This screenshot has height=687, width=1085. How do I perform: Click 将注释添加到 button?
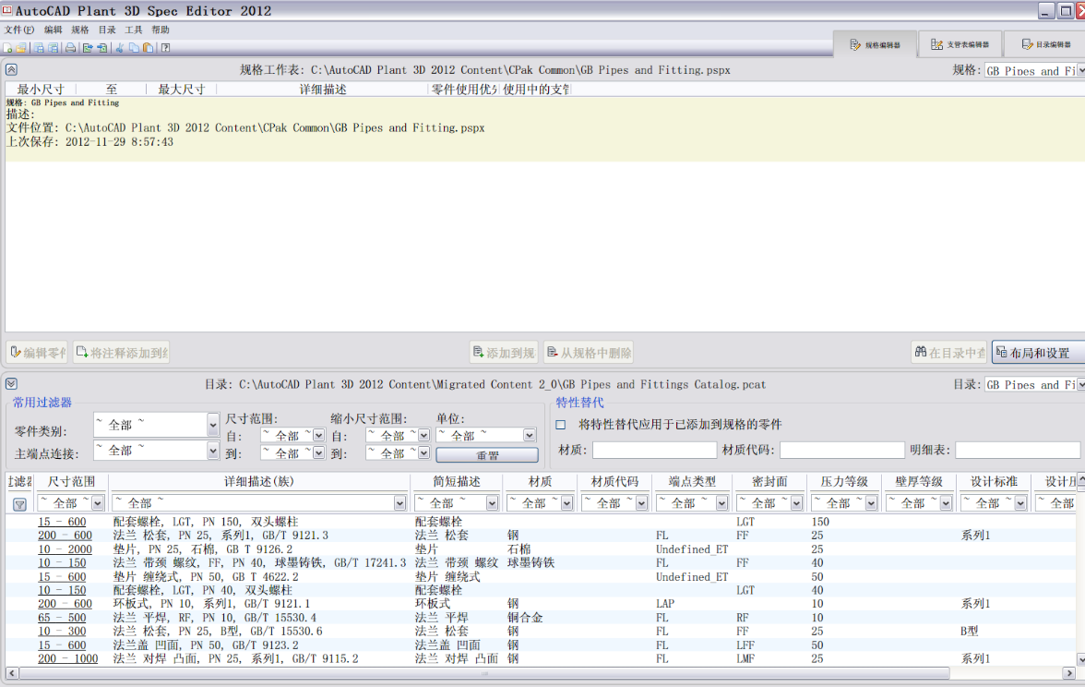tap(121, 353)
